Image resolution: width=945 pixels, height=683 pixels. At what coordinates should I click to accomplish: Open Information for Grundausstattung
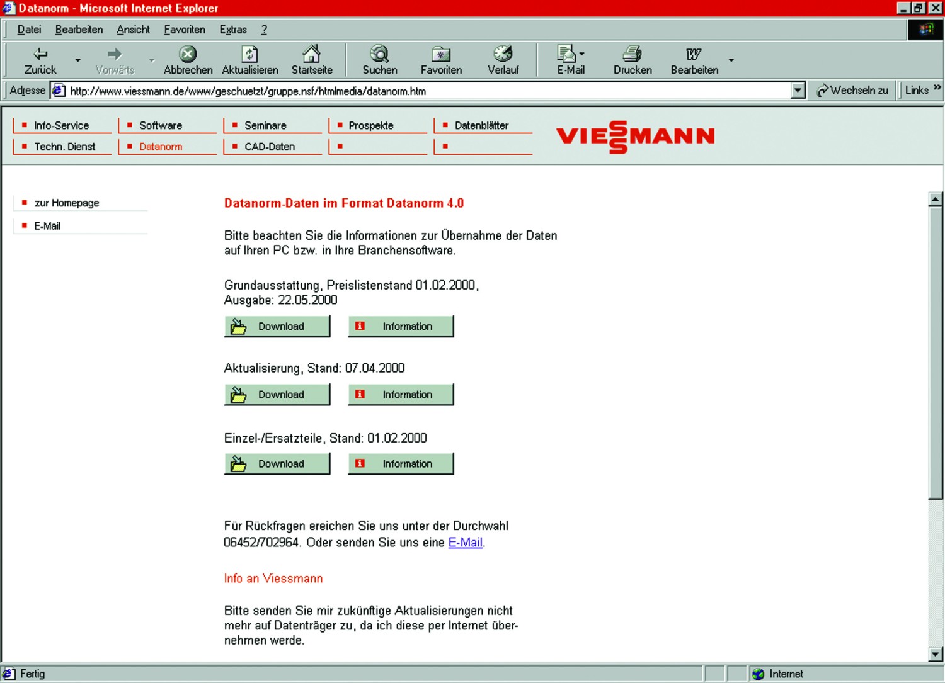tap(401, 326)
